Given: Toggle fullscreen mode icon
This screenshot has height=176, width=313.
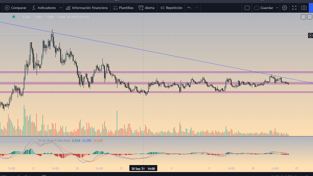Looking at the screenshot, I should pyautogui.click(x=294, y=8).
